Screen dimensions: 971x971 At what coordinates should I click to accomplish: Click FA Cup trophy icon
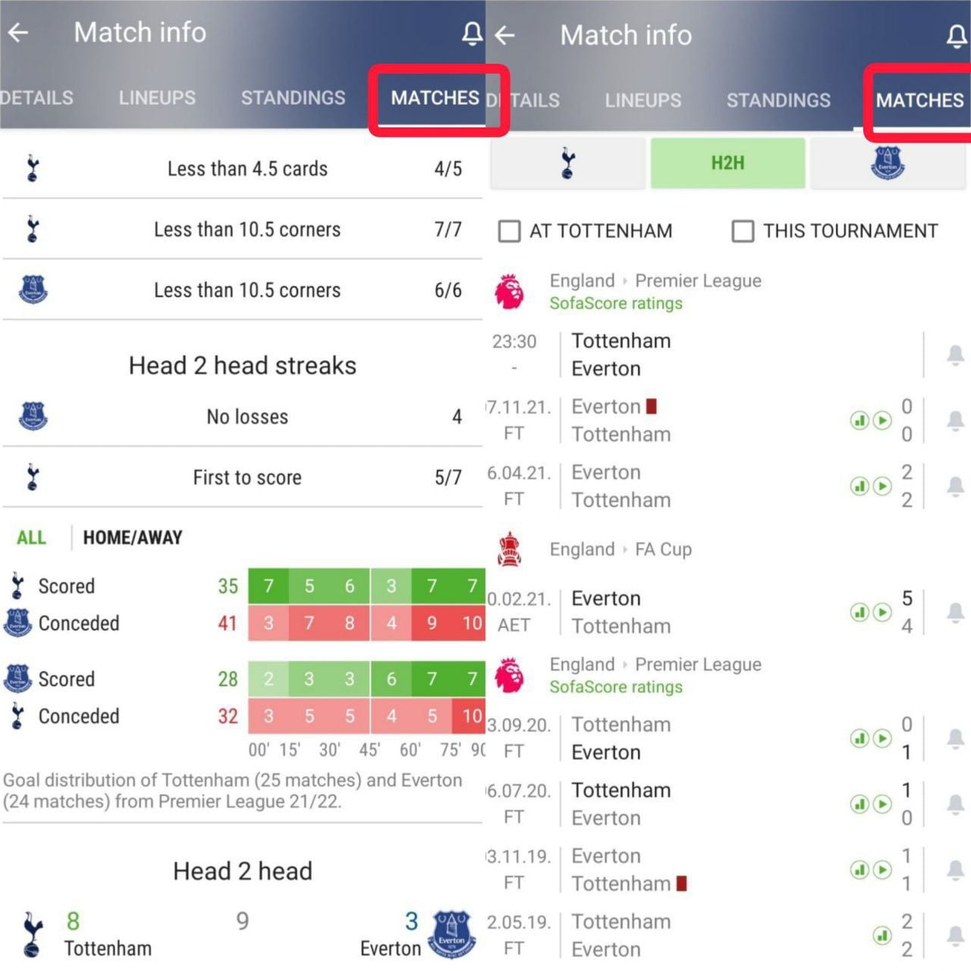(510, 549)
